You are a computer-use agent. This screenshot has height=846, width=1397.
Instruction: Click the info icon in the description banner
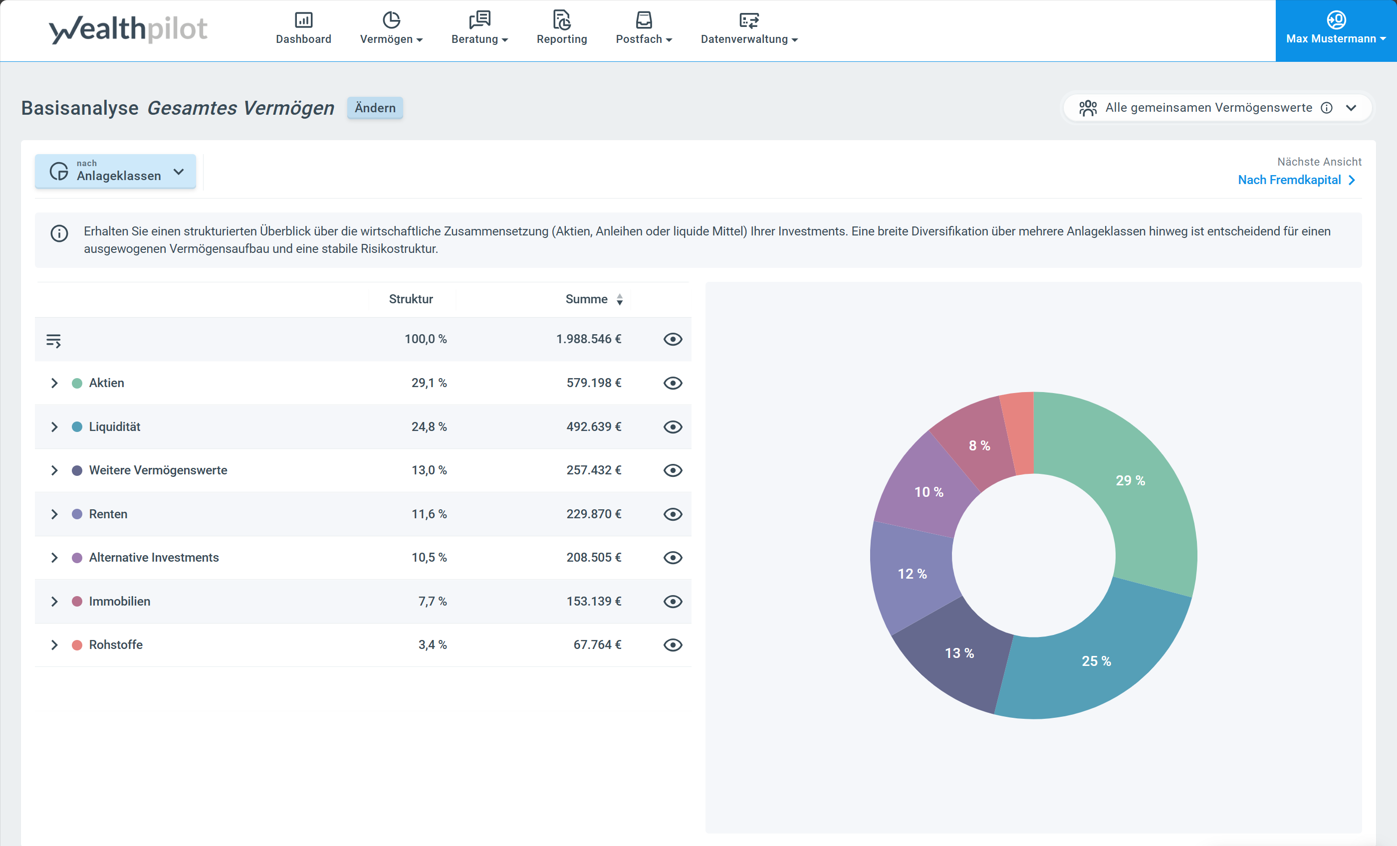coord(59,233)
